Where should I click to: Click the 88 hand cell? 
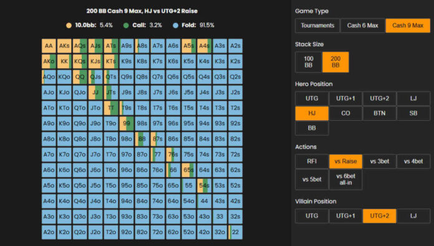(x=142, y=139)
